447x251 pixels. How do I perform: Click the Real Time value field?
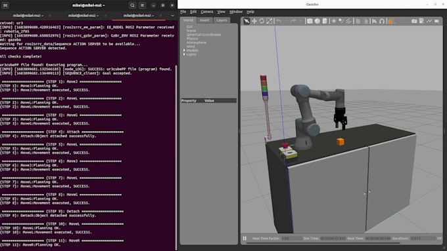click(378, 239)
